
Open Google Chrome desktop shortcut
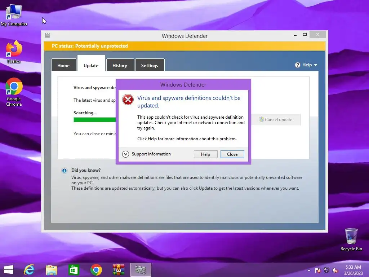(x=14, y=92)
